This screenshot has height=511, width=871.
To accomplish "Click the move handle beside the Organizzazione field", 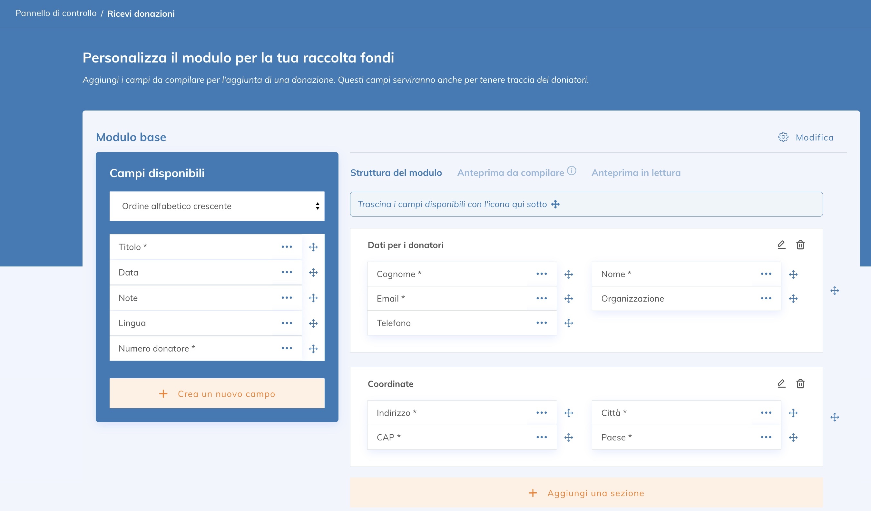I will 793,299.
